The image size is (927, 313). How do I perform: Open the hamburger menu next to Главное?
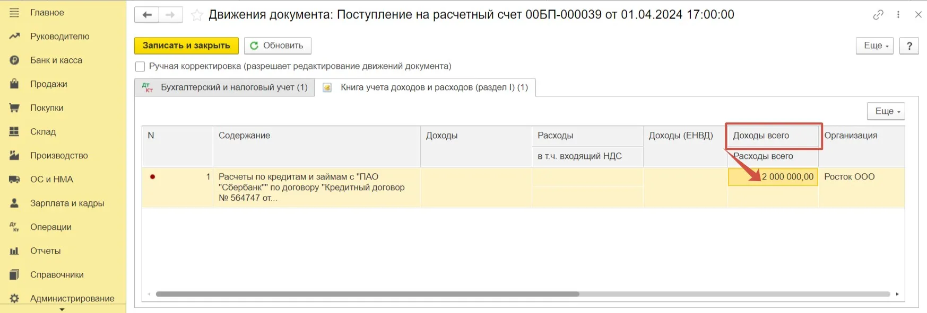click(14, 12)
